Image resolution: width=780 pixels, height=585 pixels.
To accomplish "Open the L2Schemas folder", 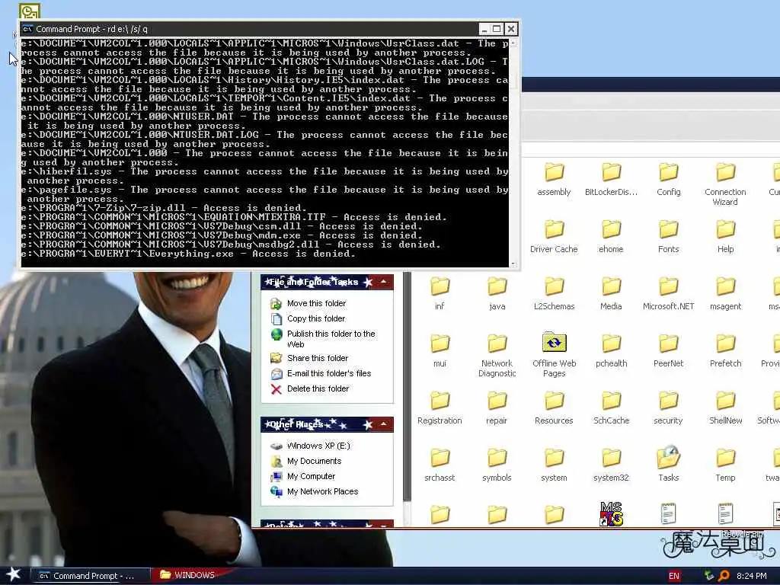I will coord(554,293).
